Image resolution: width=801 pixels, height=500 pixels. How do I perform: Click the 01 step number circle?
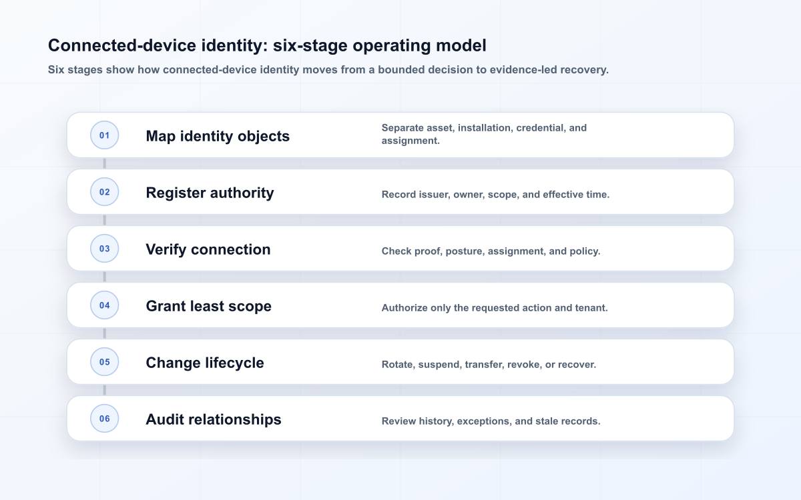click(x=104, y=135)
